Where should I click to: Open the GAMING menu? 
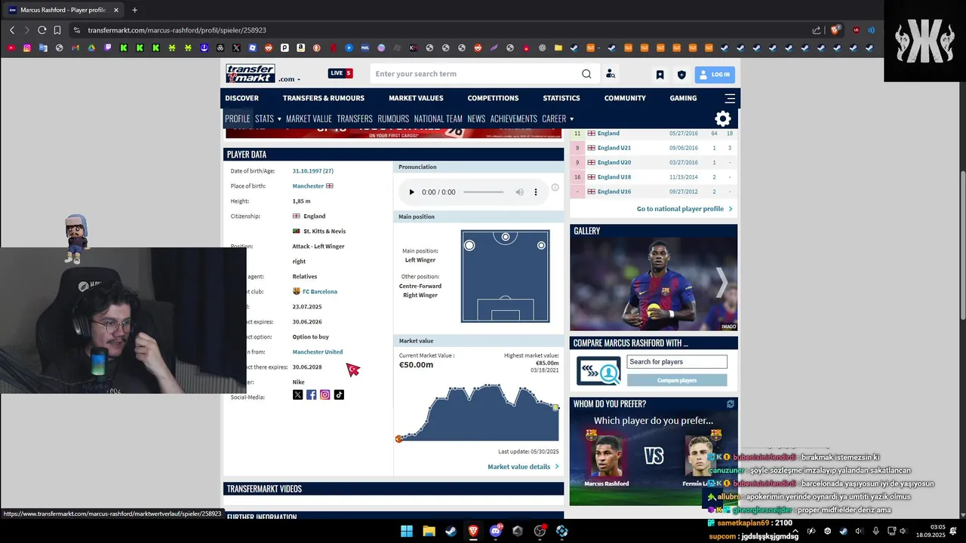pos(683,98)
